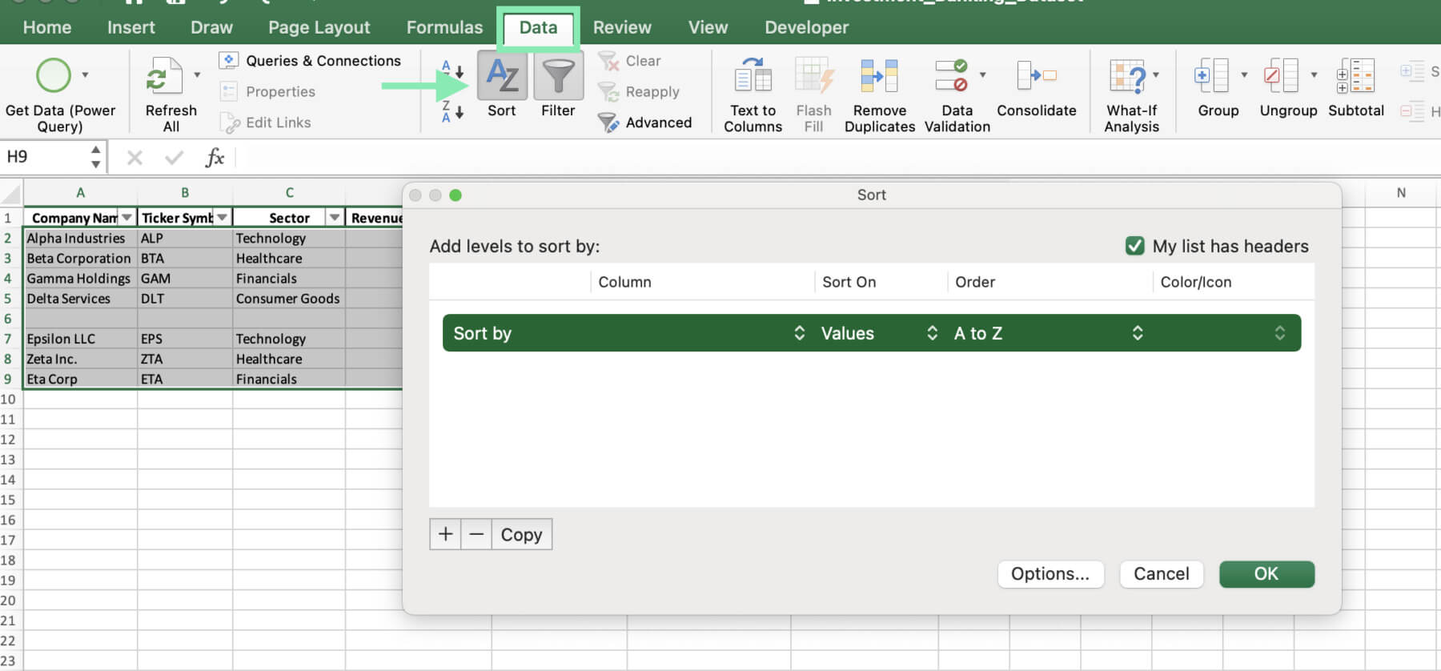Screen dimensions: 1441x671
Task: Click the Subtotal icon
Action: pos(1355,77)
